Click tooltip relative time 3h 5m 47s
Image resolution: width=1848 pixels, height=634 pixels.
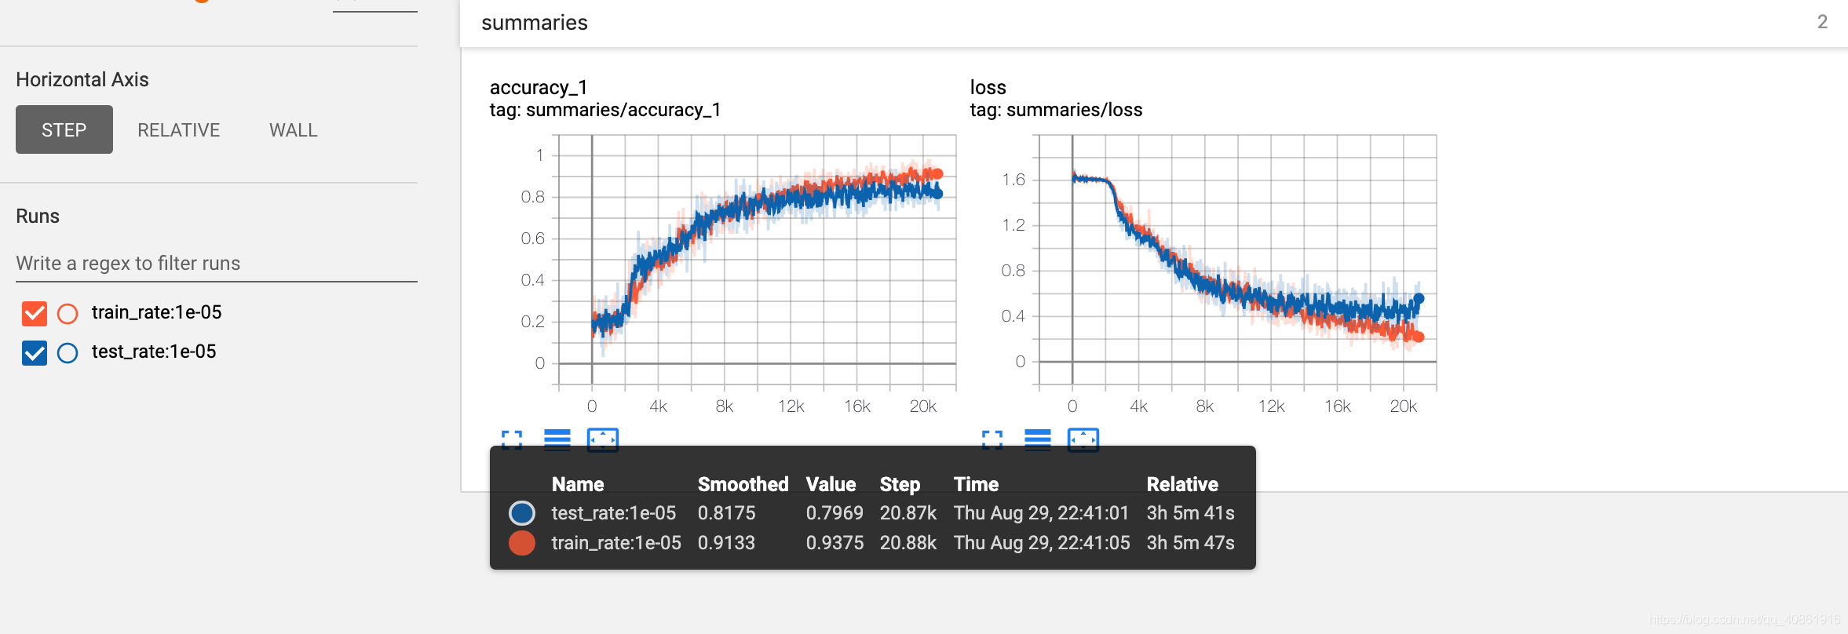coord(1190,543)
